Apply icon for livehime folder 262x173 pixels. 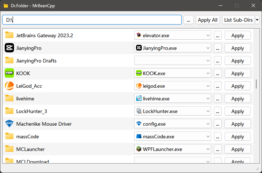coord(238,99)
